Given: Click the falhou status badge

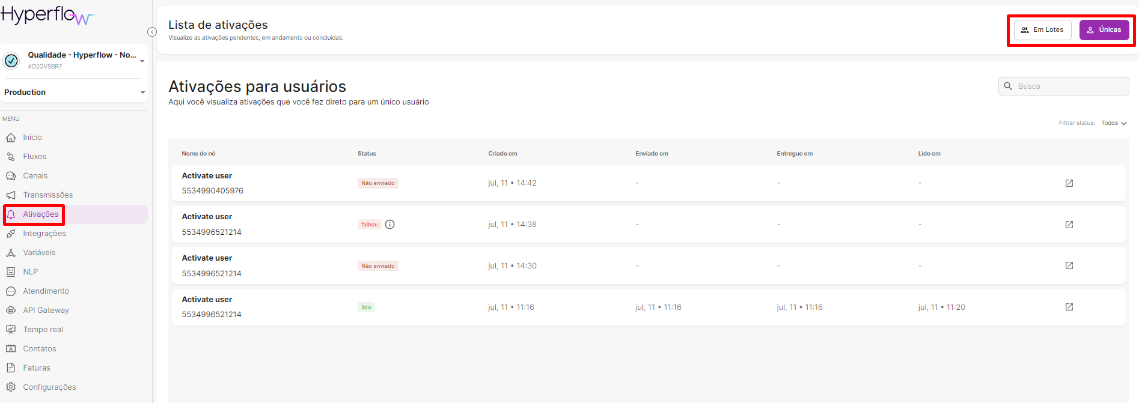Looking at the screenshot, I should pyautogui.click(x=370, y=225).
